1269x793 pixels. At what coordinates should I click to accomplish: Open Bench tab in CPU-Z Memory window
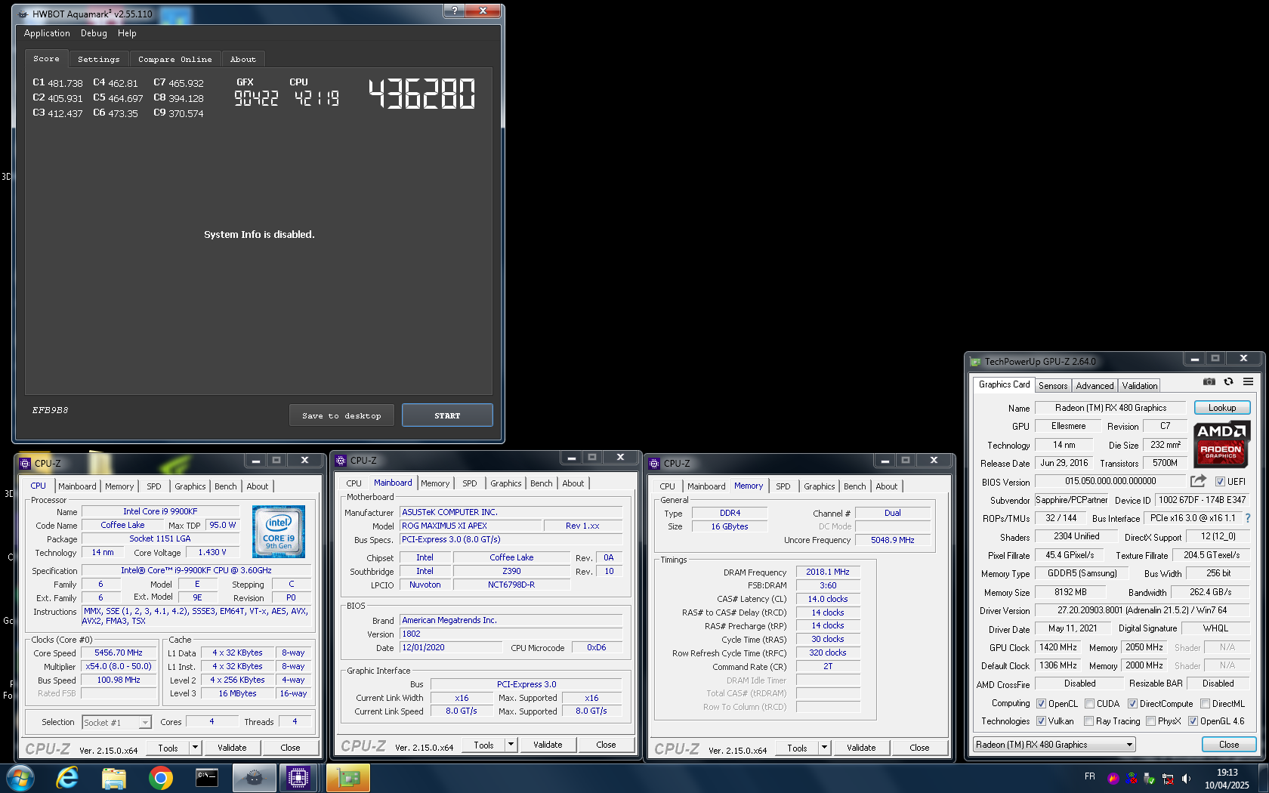pyautogui.click(x=854, y=486)
